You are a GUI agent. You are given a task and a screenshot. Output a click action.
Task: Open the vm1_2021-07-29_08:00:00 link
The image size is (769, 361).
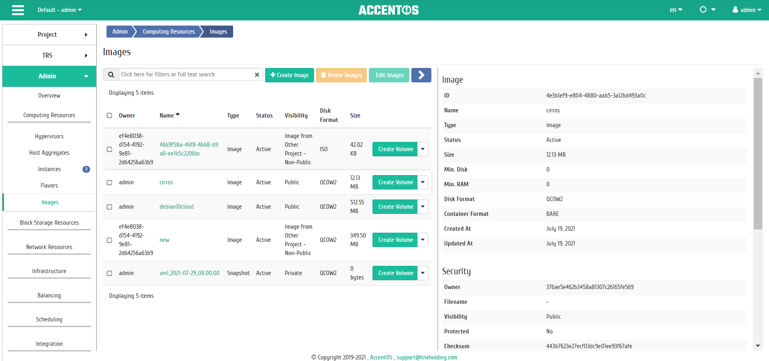[189, 273]
